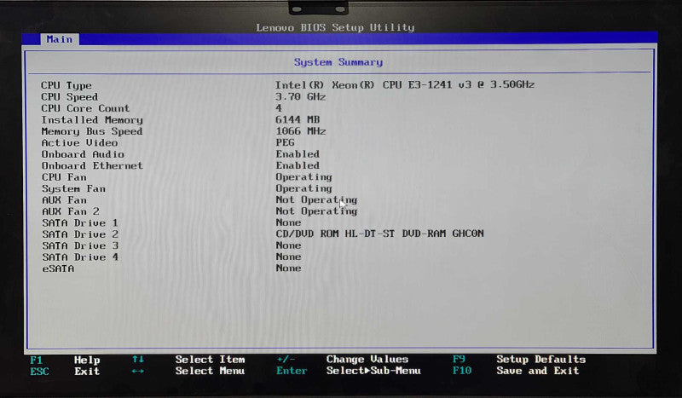Click the Lenovo BIOS Setup Utility title
The height and width of the screenshot is (398, 682).
click(x=335, y=27)
